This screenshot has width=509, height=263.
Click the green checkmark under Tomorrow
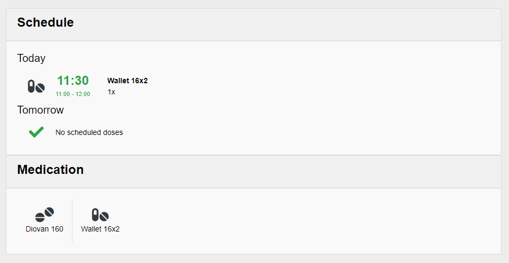[36, 132]
